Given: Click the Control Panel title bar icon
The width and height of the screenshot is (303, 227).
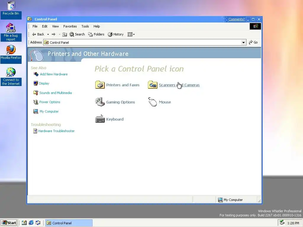Looking at the screenshot, I should pyautogui.click(x=30, y=19).
